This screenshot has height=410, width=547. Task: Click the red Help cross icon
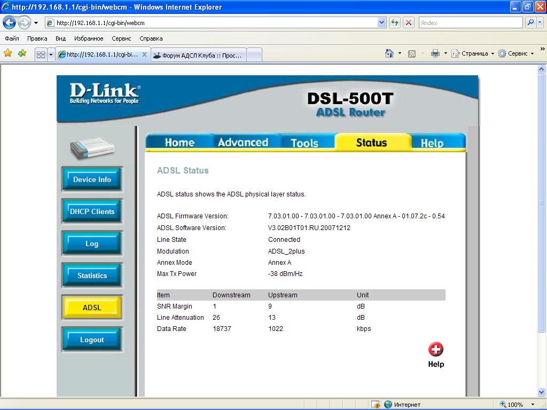[436, 350]
